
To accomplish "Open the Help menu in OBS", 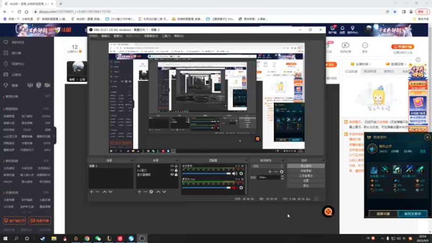I will coord(179,36).
